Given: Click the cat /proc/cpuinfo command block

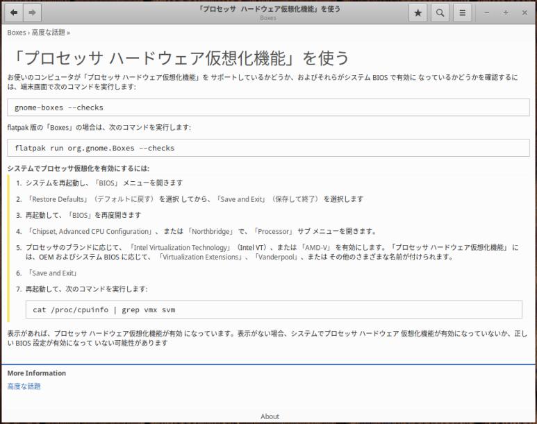Looking at the screenshot, I should [x=274, y=309].
